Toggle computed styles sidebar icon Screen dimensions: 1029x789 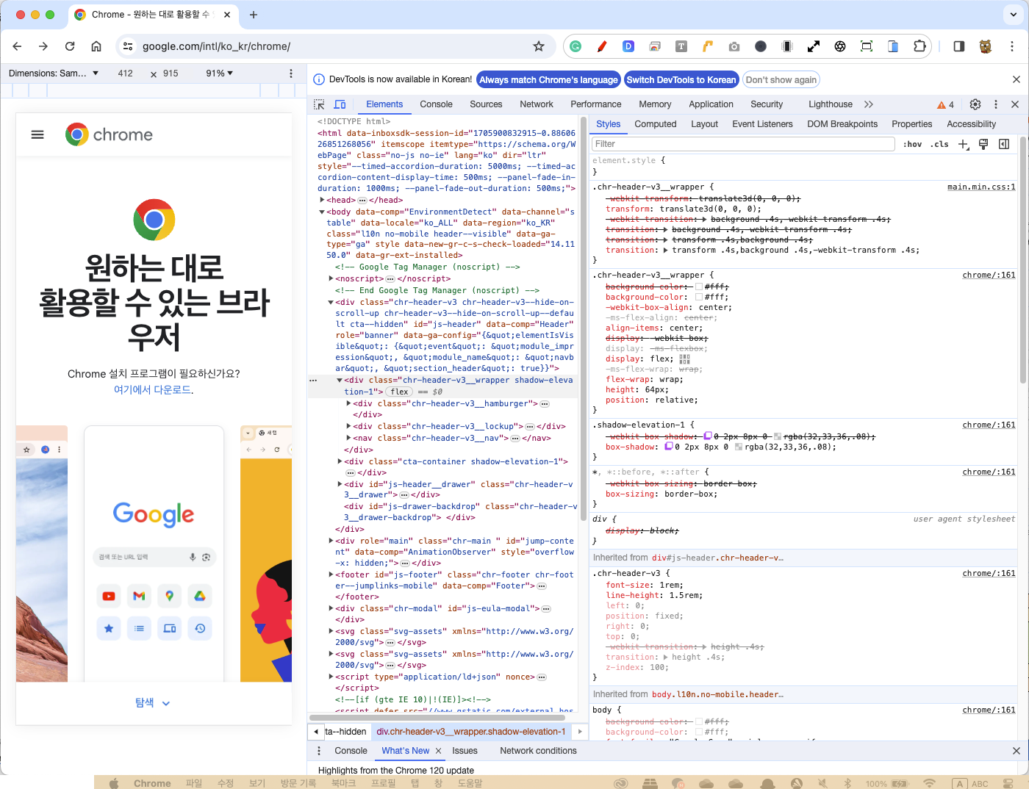click(x=1004, y=144)
